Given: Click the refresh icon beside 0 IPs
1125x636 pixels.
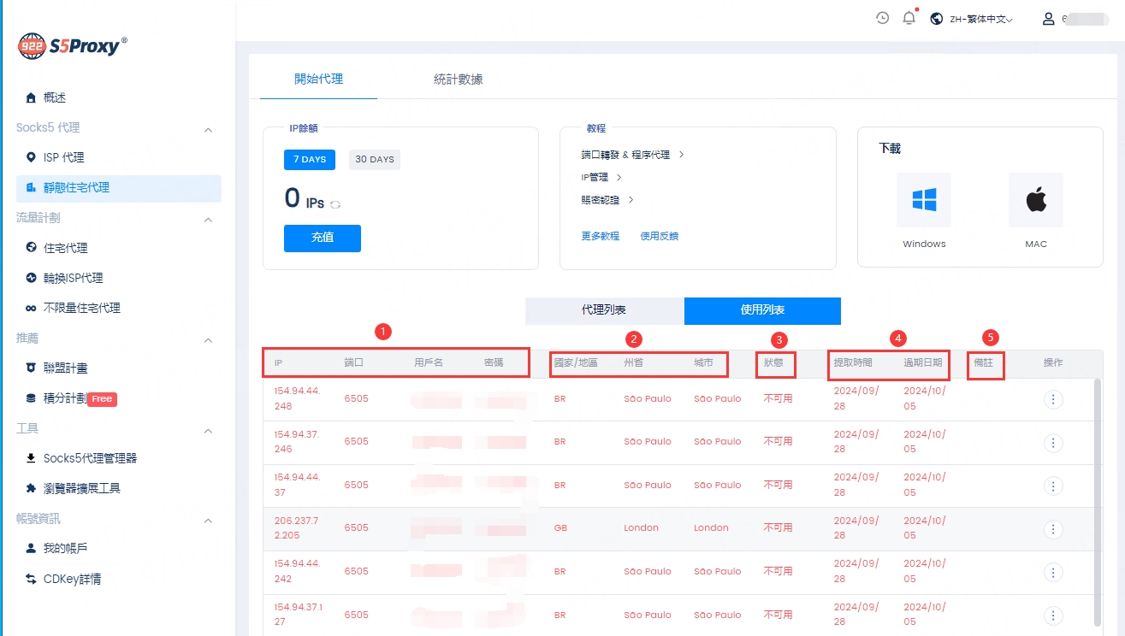Looking at the screenshot, I should [x=335, y=204].
